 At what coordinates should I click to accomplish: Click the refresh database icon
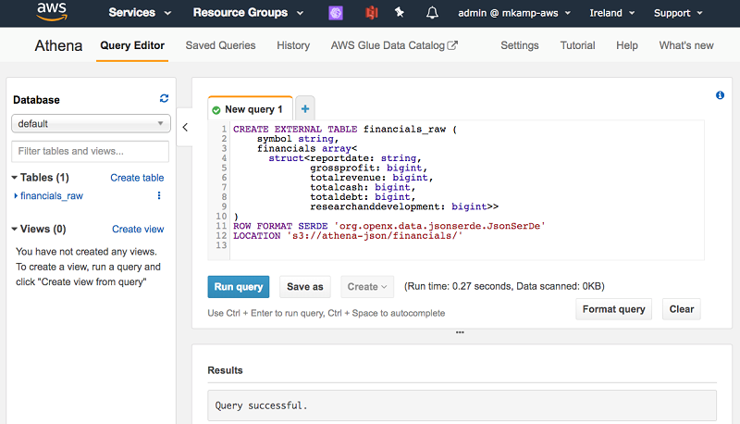coord(164,99)
